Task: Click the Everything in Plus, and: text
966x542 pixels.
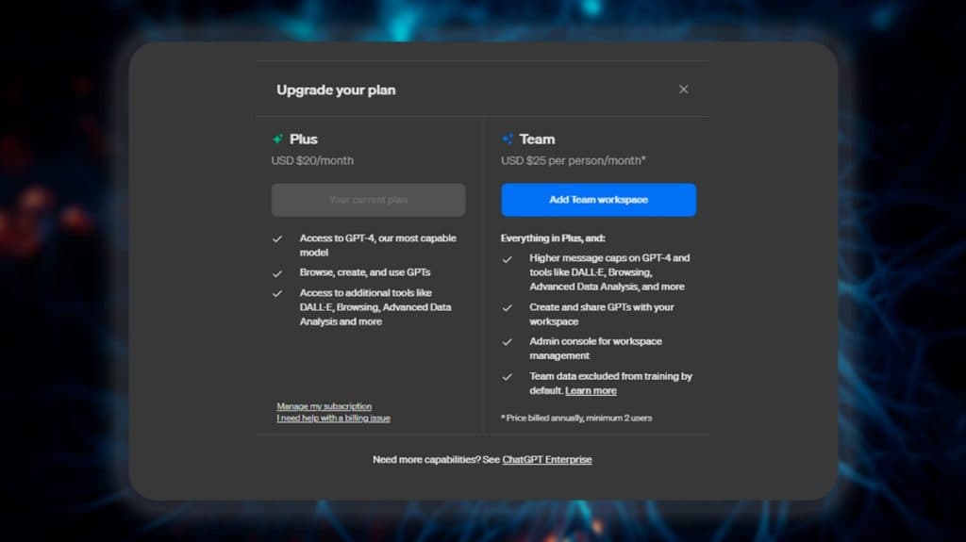Action: [553, 238]
